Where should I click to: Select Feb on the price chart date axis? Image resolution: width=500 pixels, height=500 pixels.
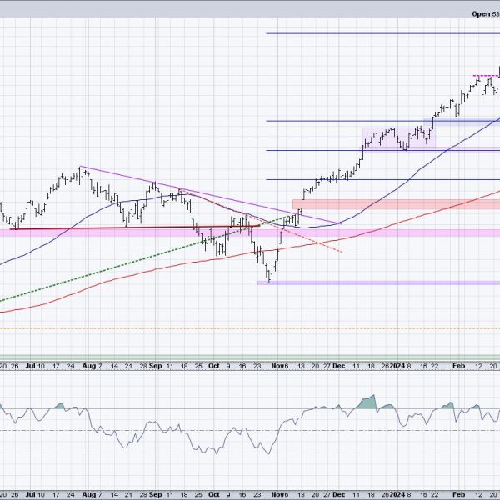tap(459, 366)
